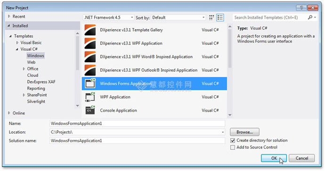The image size is (325, 171).
Task: Click the OK button
Action: [x=274, y=158]
